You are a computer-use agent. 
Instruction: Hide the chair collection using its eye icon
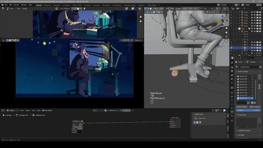click(255, 29)
